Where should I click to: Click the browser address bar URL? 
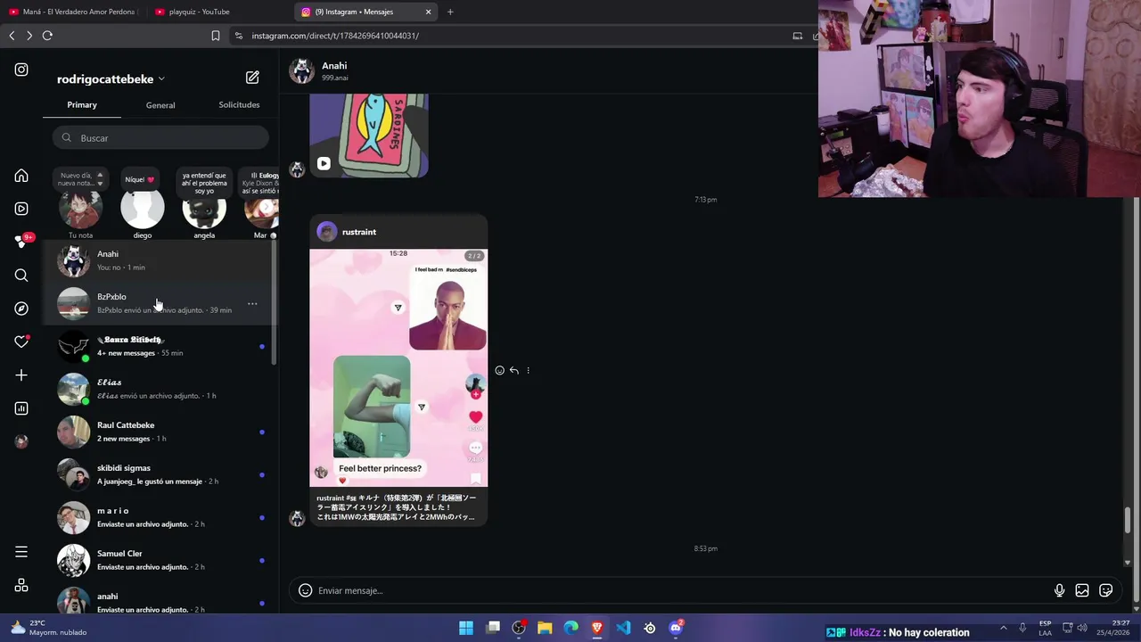pyautogui.click(x=335, y=36)
